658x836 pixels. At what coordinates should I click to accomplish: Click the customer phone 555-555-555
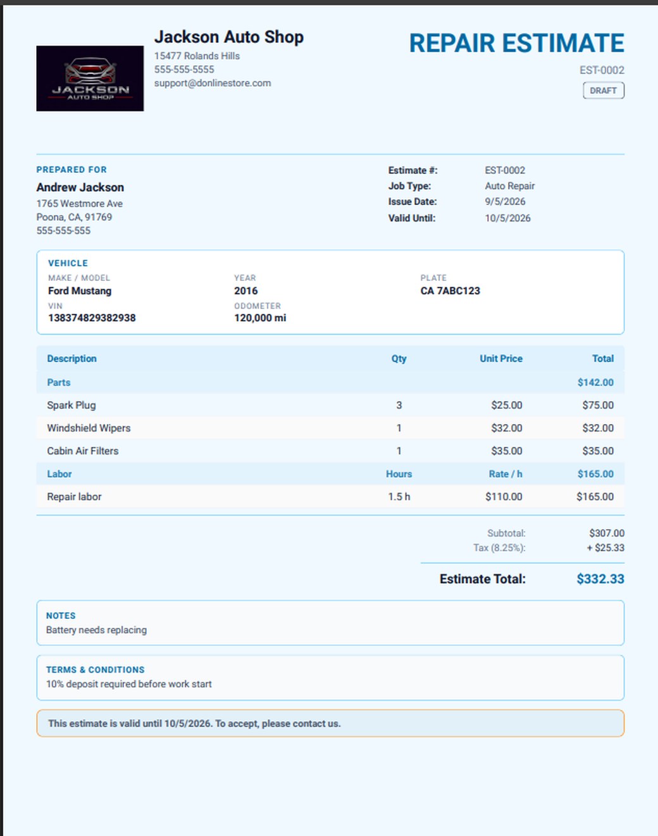(x=63, y=231)
